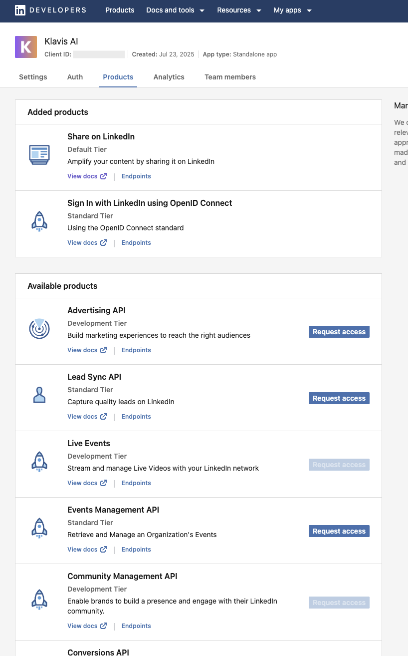Click the Lead Sync API person icon

[39, 395]
